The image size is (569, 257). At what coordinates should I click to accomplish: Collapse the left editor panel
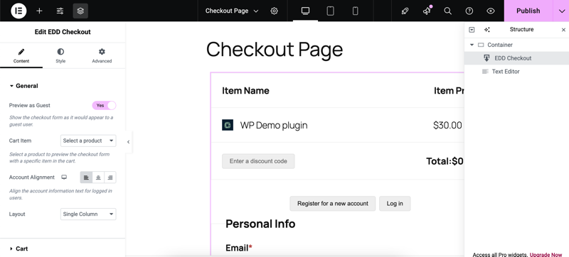[128, 142]
